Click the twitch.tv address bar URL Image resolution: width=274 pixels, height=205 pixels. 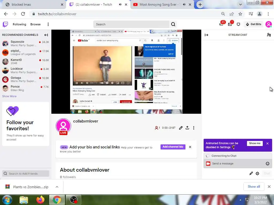click(57, 14)
